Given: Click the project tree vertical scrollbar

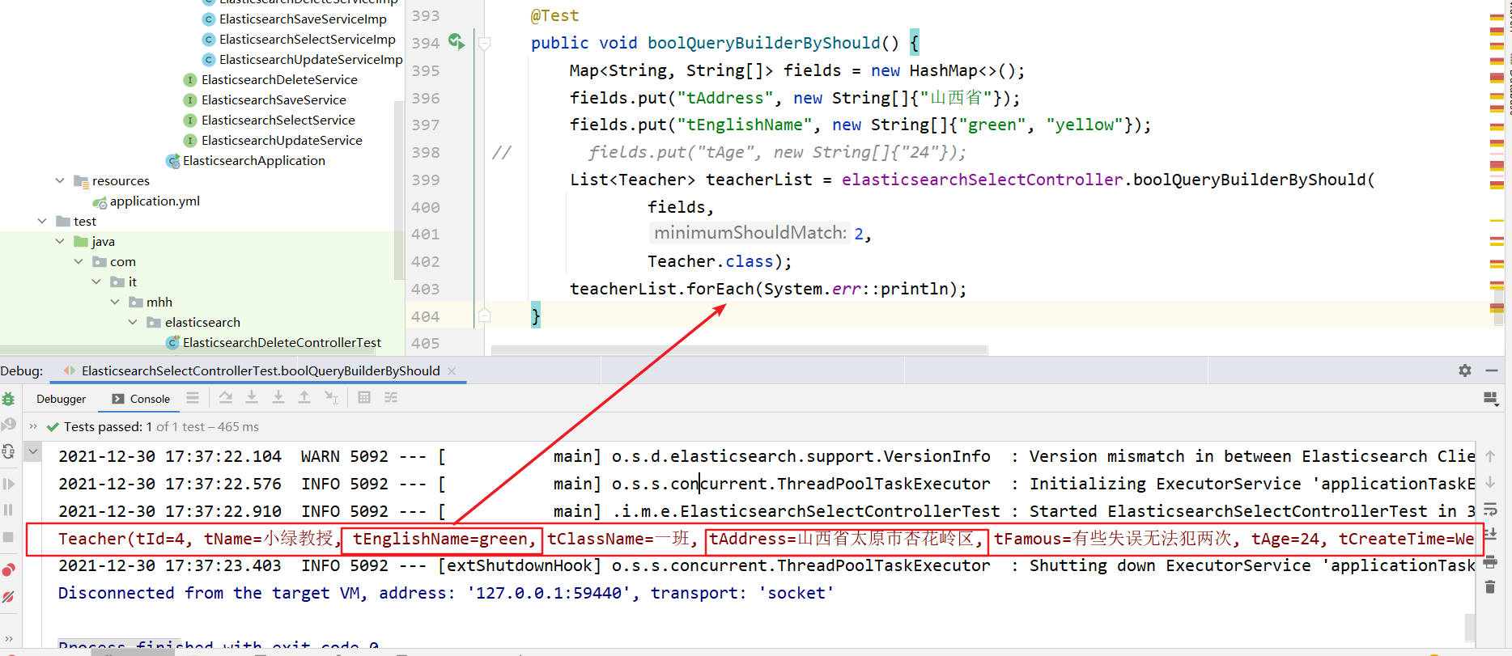Looking at the screenshot, I should pyautogui.click(x=398, y=190).
